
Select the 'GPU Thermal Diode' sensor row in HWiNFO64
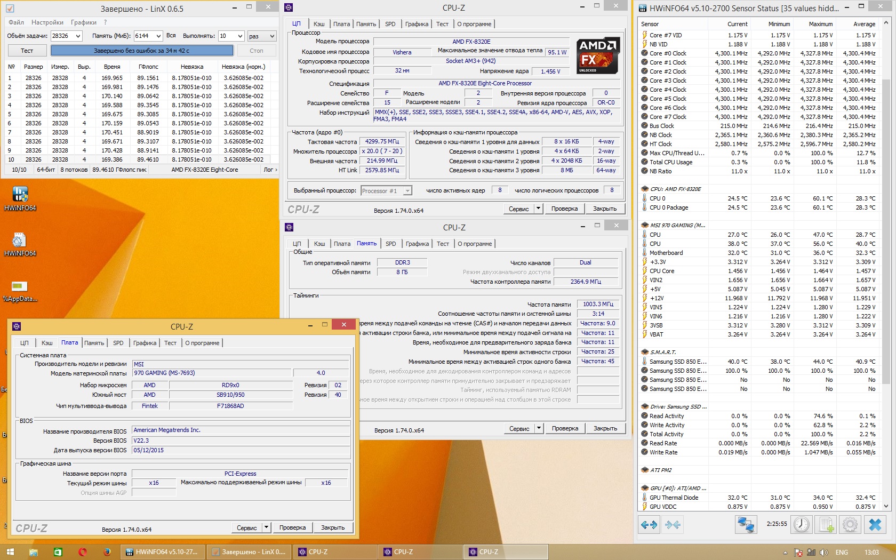coord(758,498)
